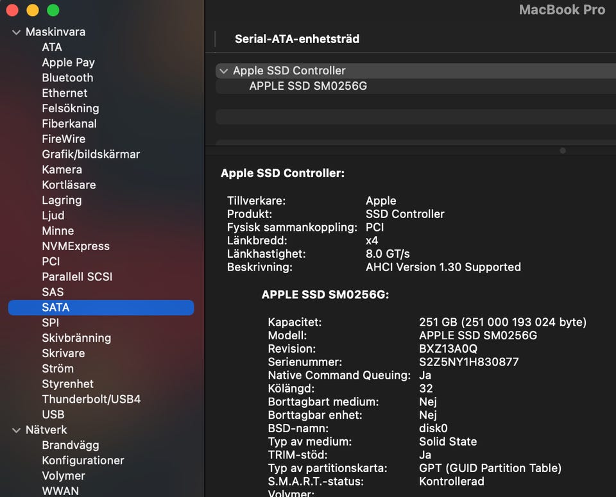The height and width of the screenshot is (497, 616).
Task: Select the Kamera sidebar entry
Action: tap(62, 169)
